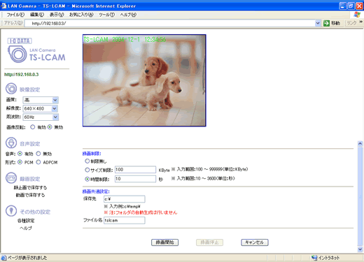364x262 pixels.
Task: Click the Intranet zone status icon
Action: (314, 258)
